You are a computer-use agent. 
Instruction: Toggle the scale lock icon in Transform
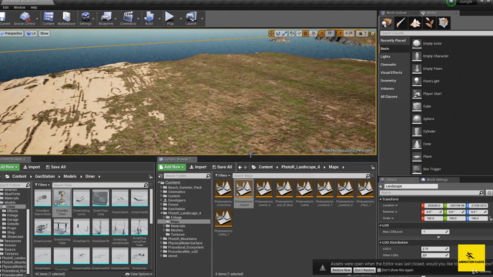coord(491,219)
